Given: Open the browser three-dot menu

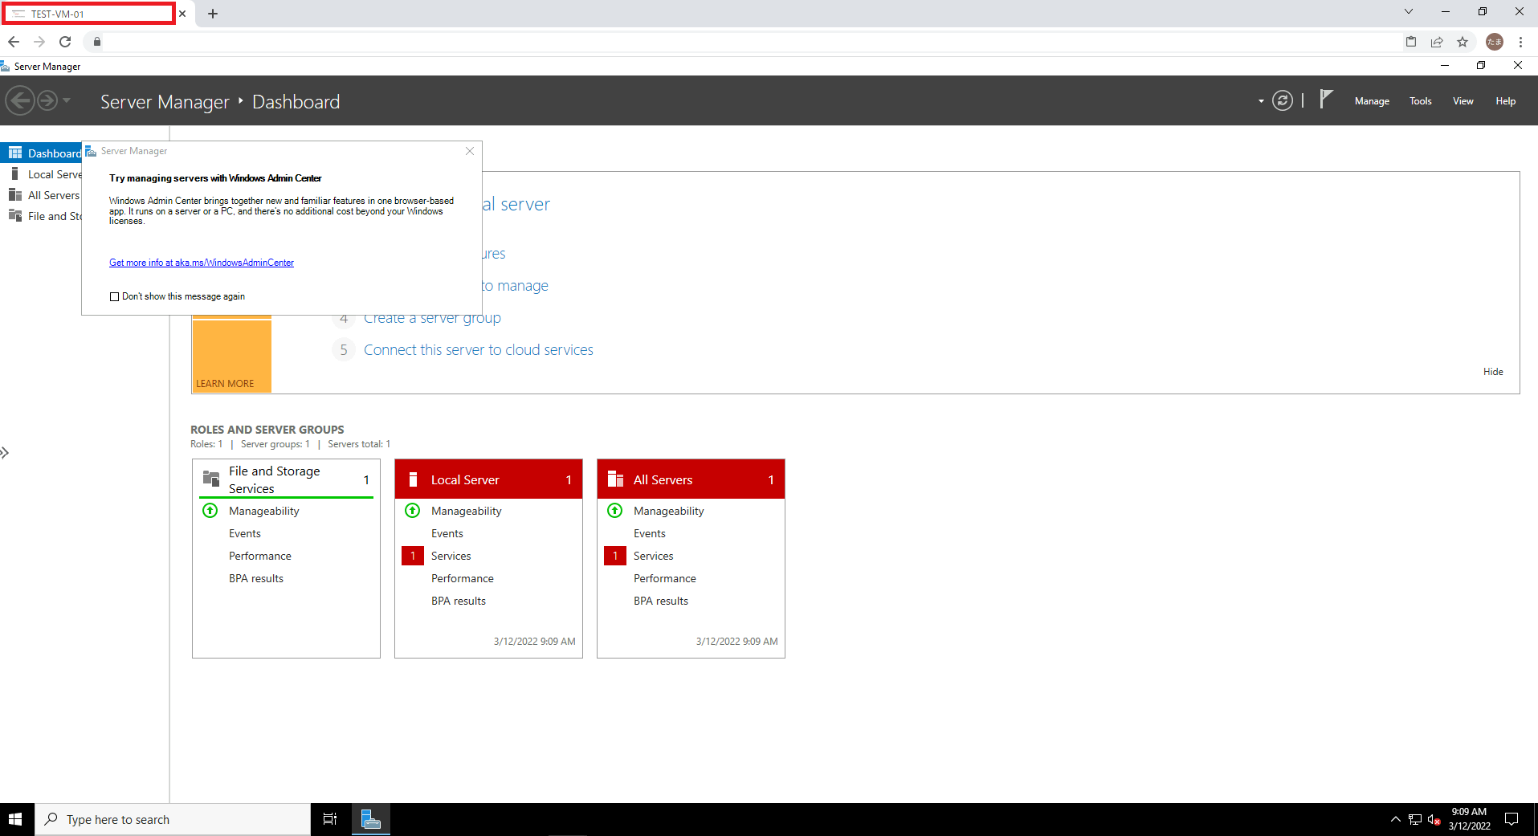Looking at the screenshot, I should 1520,42.
